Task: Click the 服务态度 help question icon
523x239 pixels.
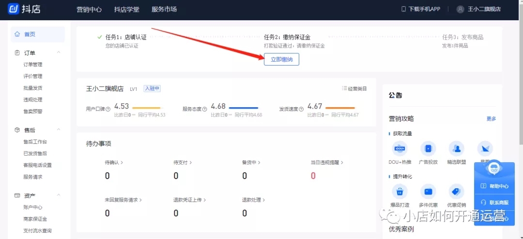Action: point(204,109)
